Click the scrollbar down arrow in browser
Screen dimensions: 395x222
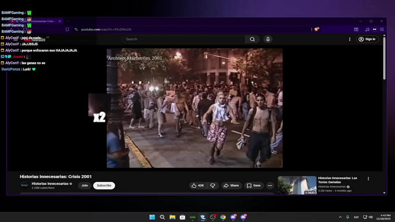click(x=384, y=193)
